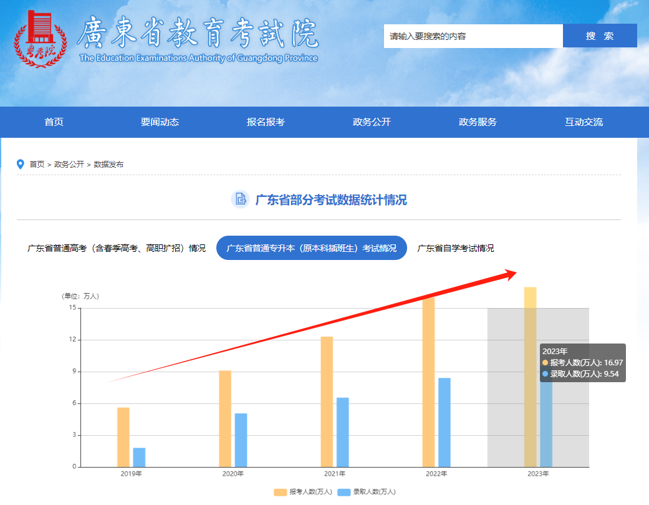Image resolution: width=649 pixels, height=505 pixels.
Task: Toggle the blue 录取人数 legend item
Action: (367, 492)
